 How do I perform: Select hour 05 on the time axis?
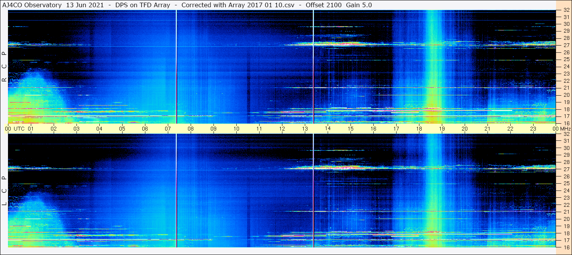click(122, 129)
